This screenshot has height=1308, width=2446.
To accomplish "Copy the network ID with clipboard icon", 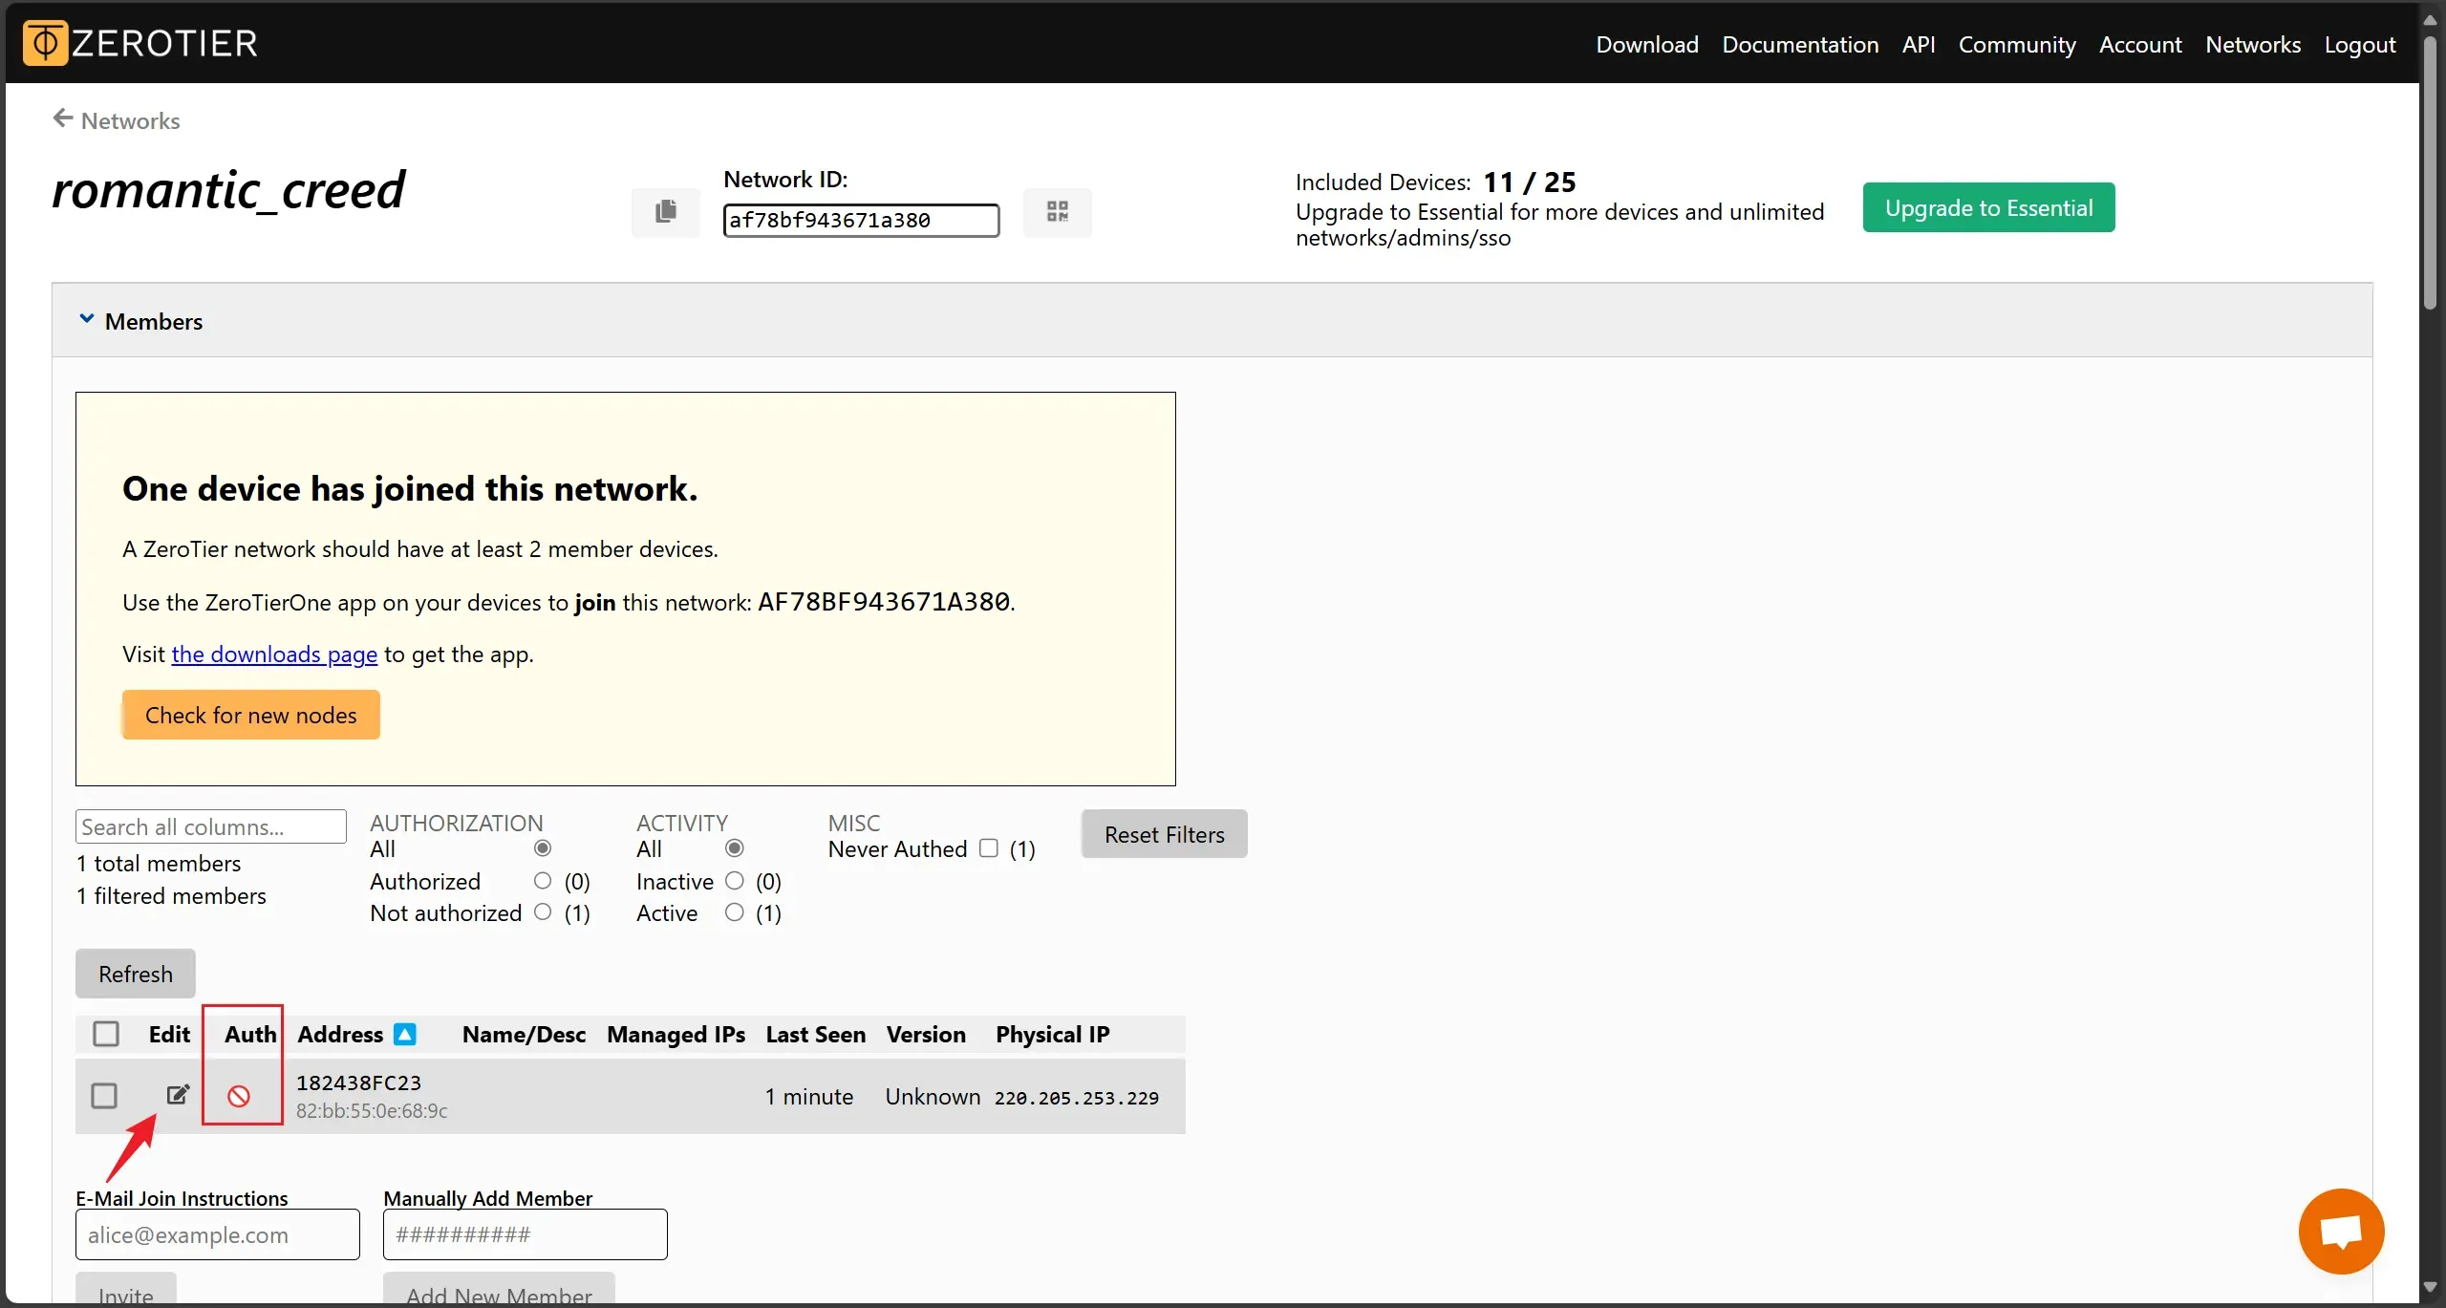I will pyautogui.click(x=666, y=211).
